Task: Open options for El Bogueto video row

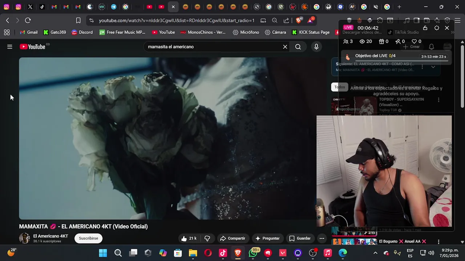Action: pyautogui.click(x=438, y=241)
